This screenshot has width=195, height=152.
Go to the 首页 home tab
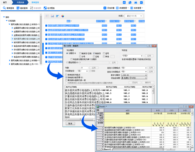click(5, 2)
